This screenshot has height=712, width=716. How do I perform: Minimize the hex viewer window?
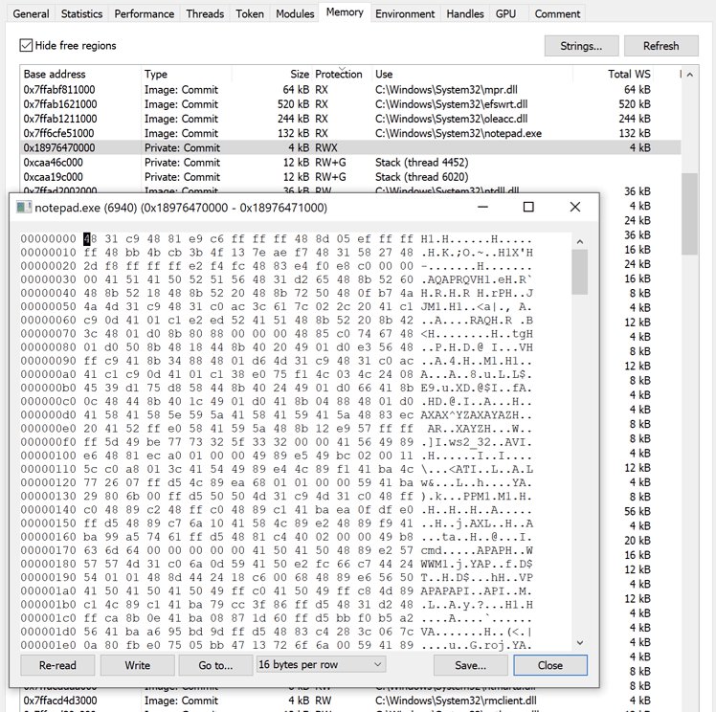tap(482, 208)
